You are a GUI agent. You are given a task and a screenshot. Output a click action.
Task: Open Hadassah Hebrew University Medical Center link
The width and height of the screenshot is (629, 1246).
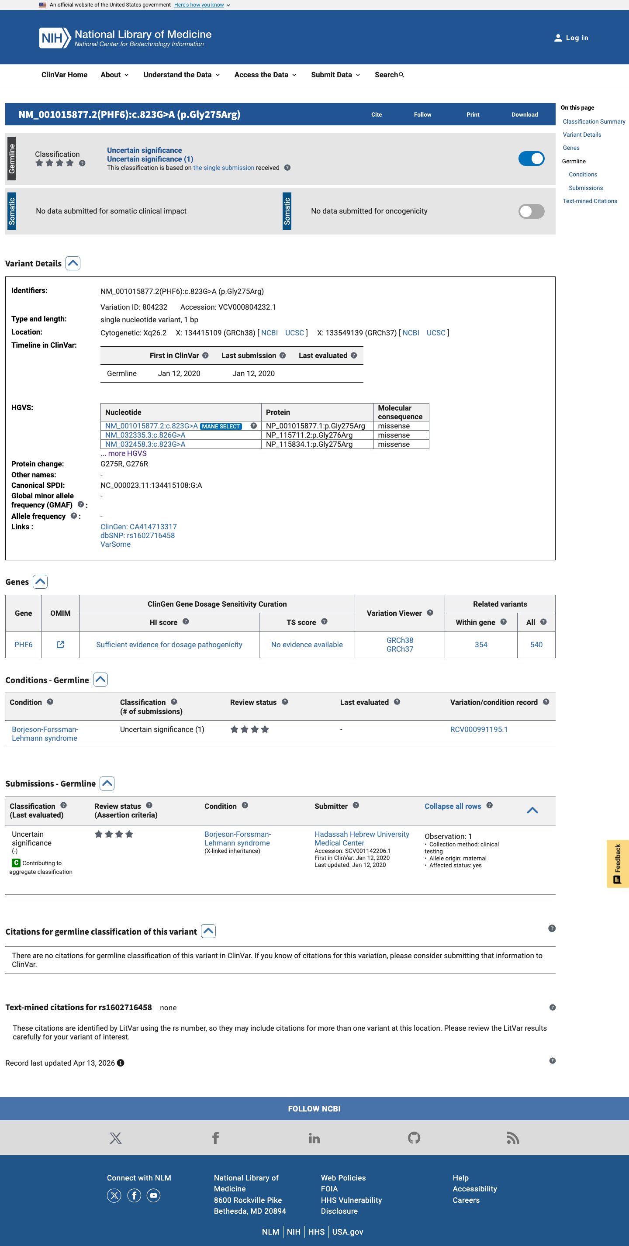(362, 838)
